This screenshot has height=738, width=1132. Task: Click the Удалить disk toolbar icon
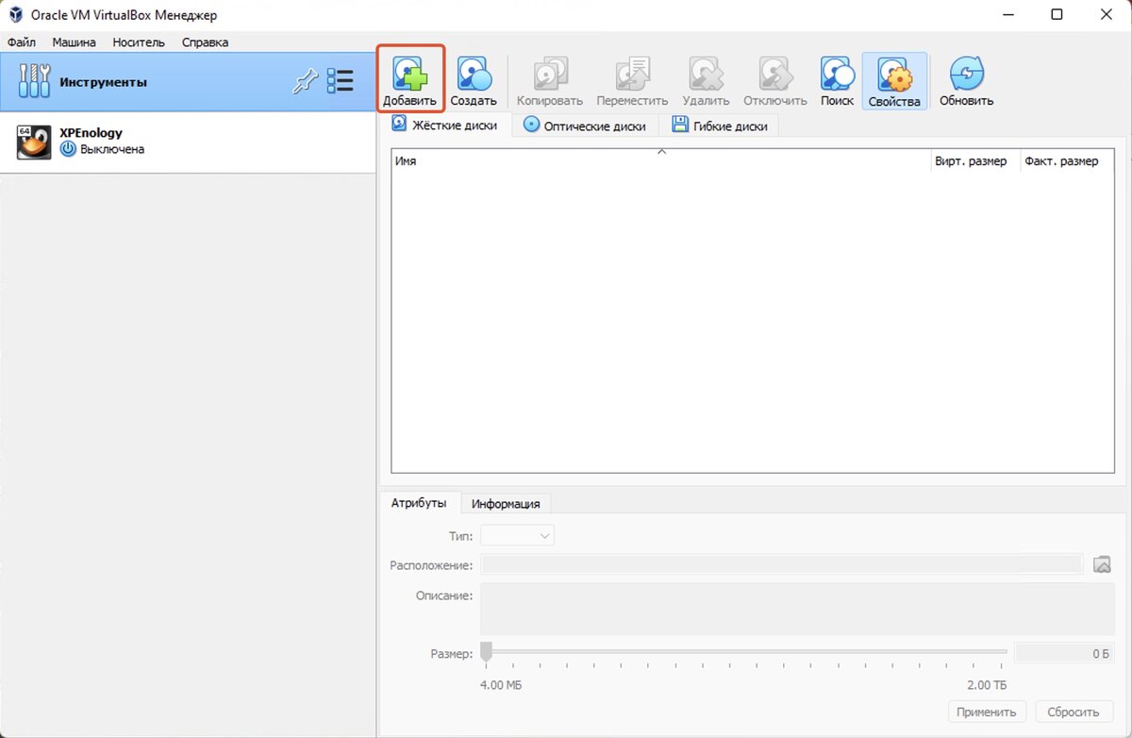[x=706, y=74]
